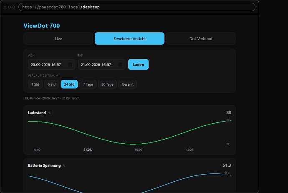Click the browser address bar URL
This screenshot has width=288, height=193.
point(137,7)
